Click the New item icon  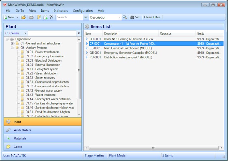(x=5, y=17)
